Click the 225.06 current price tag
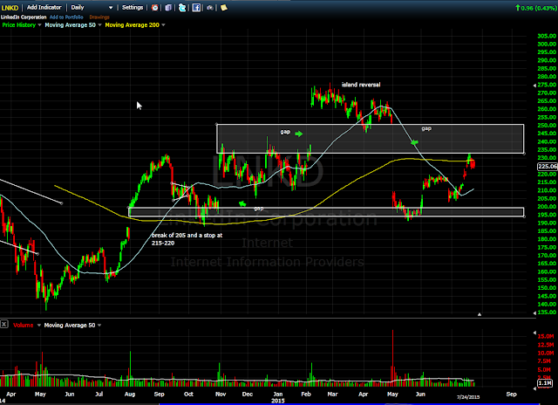The height and width of the screenshot is (405, 558). (548, 167)
